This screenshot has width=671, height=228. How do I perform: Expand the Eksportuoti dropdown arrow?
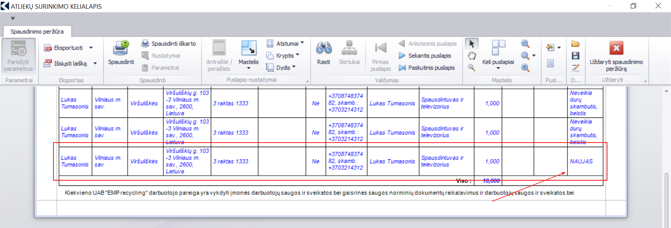tap(91, 48)
